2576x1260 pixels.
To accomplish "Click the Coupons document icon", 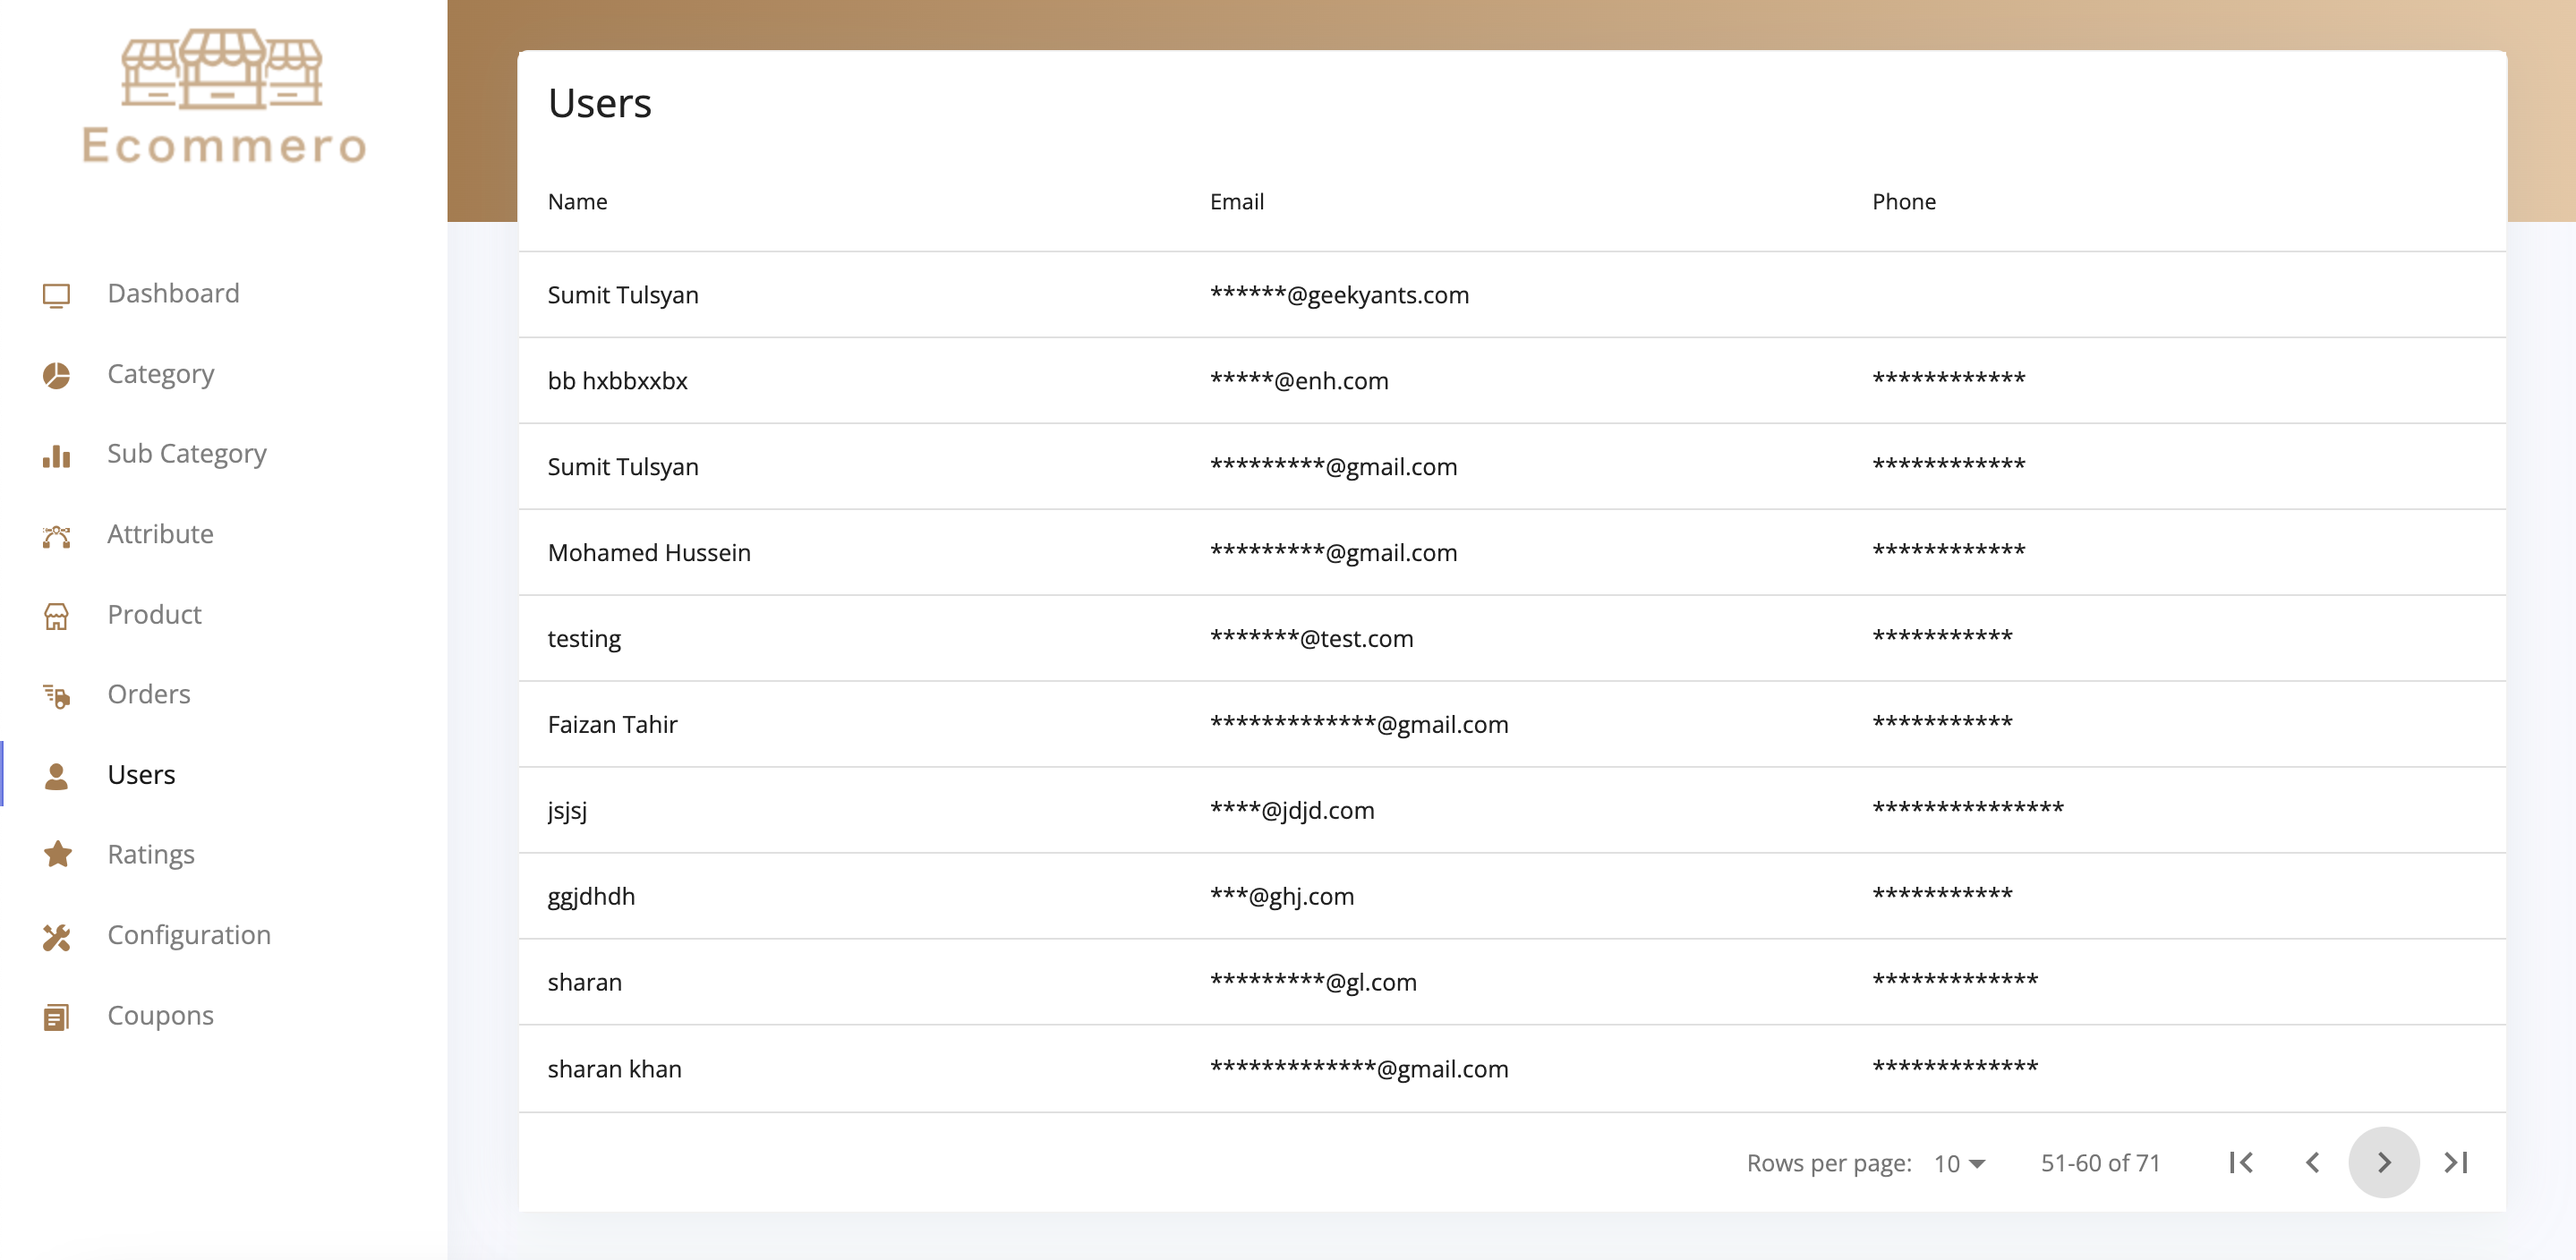I will click(56, 1016).
